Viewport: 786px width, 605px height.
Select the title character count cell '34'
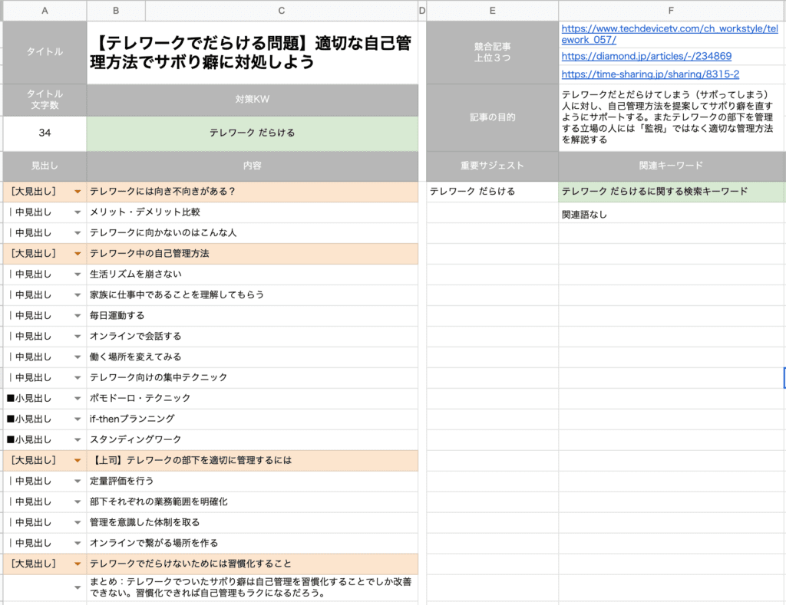[x=45, y=133]
